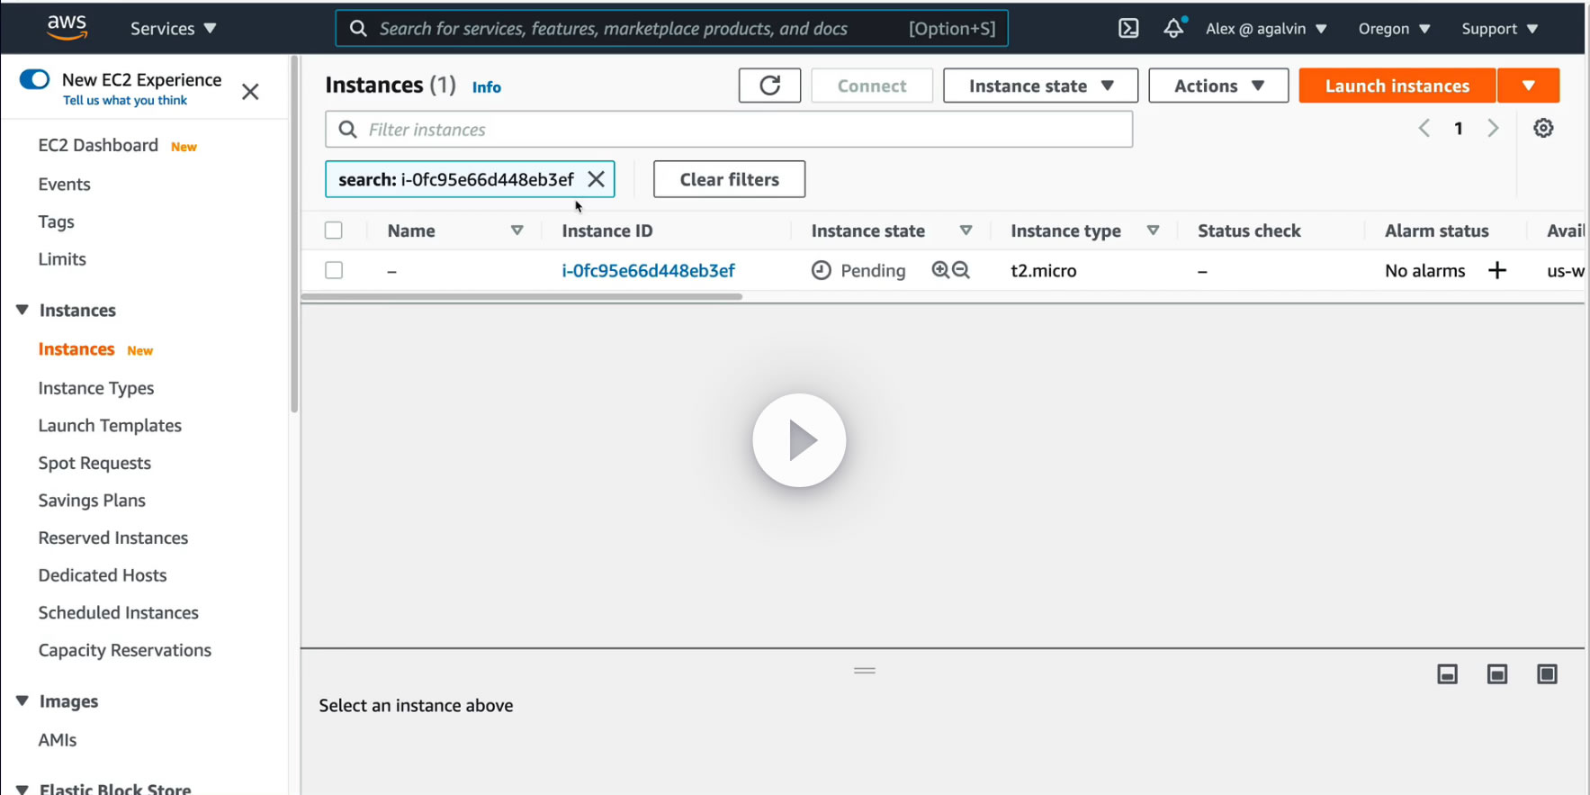Screen dimensions: 1590x795
Task: Open Launch instances split-button arrow
Action: tap(1529, 86)
